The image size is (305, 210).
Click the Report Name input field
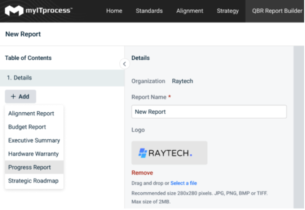click(209, 112)
